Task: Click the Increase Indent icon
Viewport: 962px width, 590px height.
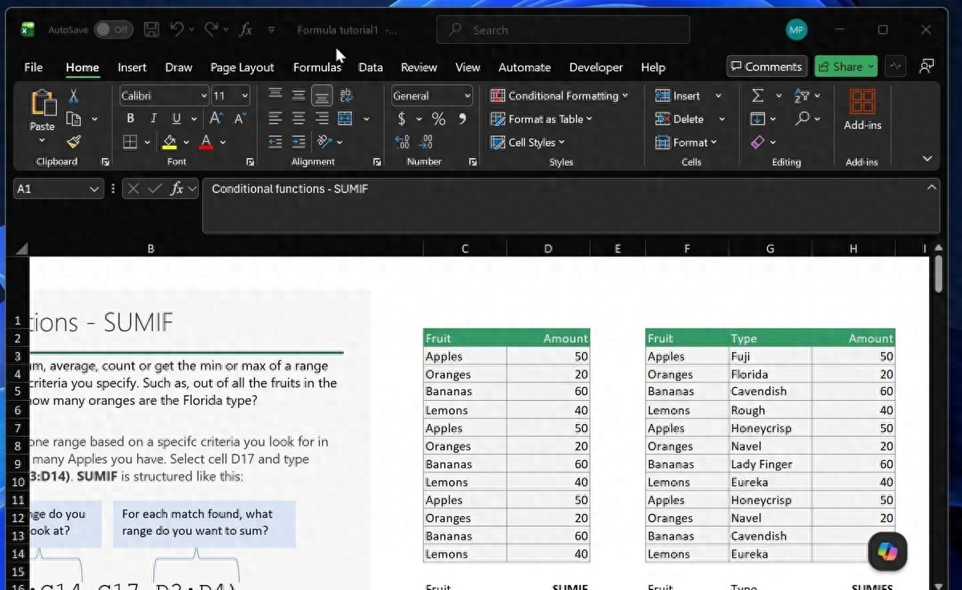Action: (298, 142)
